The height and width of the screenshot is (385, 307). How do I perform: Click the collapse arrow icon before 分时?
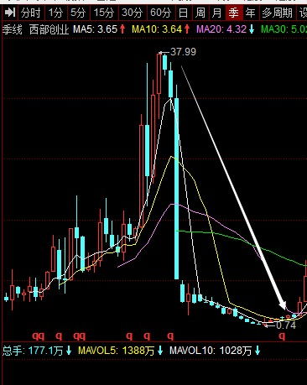[x=10, y=13]
